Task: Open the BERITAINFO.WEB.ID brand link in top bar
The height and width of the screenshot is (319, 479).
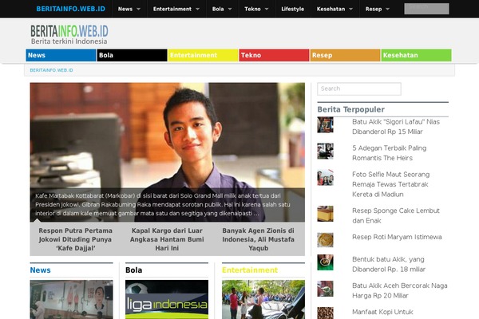Action: tap(70, 9)
